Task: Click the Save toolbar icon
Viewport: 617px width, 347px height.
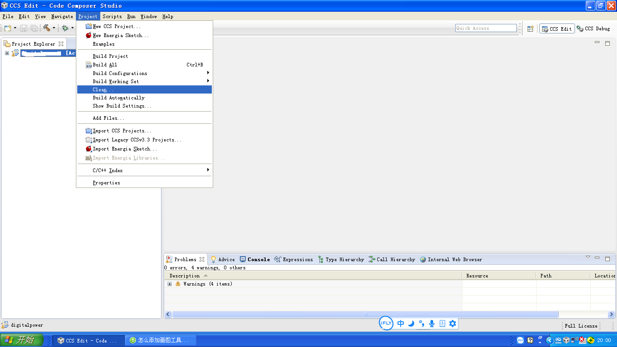Action: point(24,28)
